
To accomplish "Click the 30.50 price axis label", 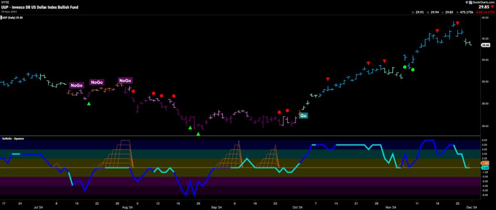I will [484, 18].
